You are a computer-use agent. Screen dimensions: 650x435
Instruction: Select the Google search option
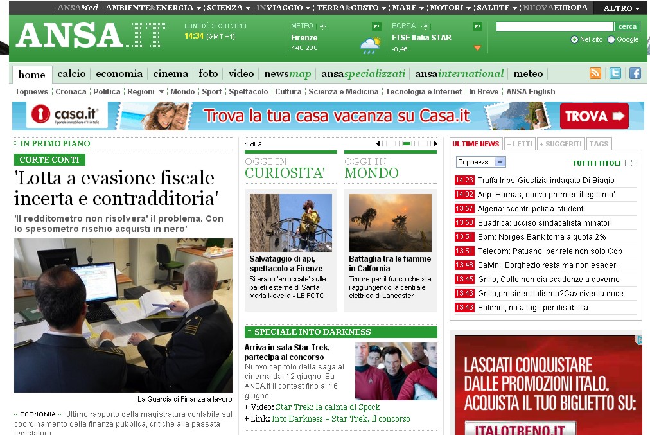click(x=611, y=40)
